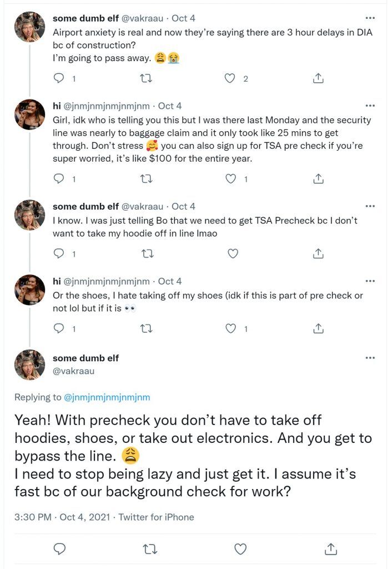
Task: Like the tweet about 3 hour delays
Action: click(x=230, y=78)
